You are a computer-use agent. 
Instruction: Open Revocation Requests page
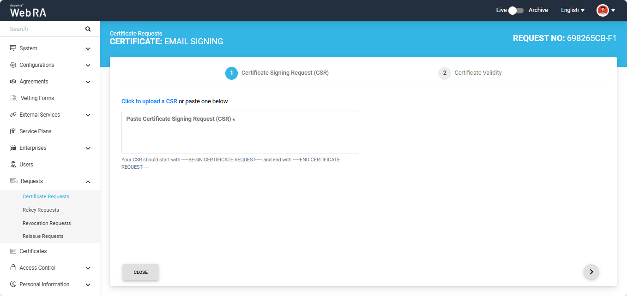47,223
